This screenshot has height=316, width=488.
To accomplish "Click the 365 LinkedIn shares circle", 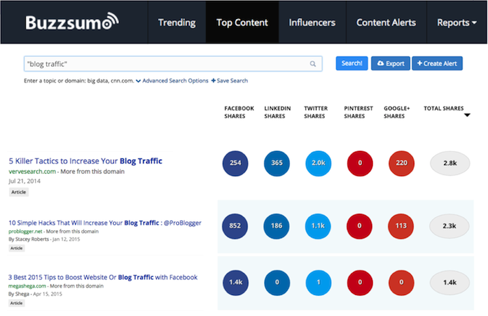I will 278,162.
